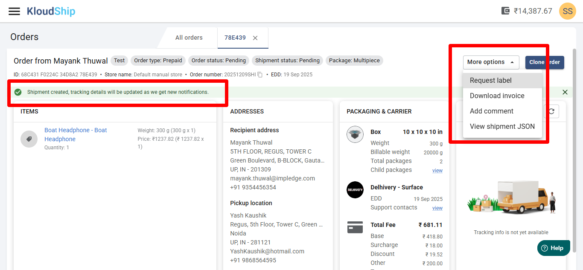Click the wallet balance icon

506,11
